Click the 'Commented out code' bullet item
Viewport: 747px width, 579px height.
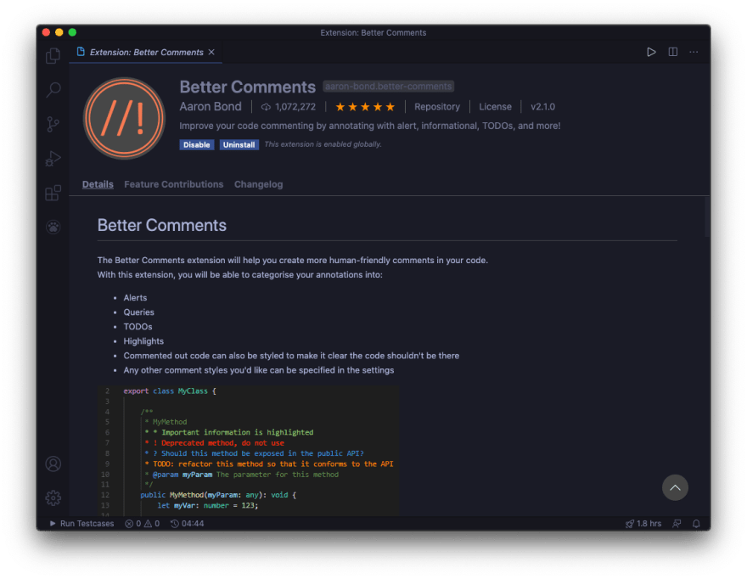pyautogui.click(x=291, y=356)
